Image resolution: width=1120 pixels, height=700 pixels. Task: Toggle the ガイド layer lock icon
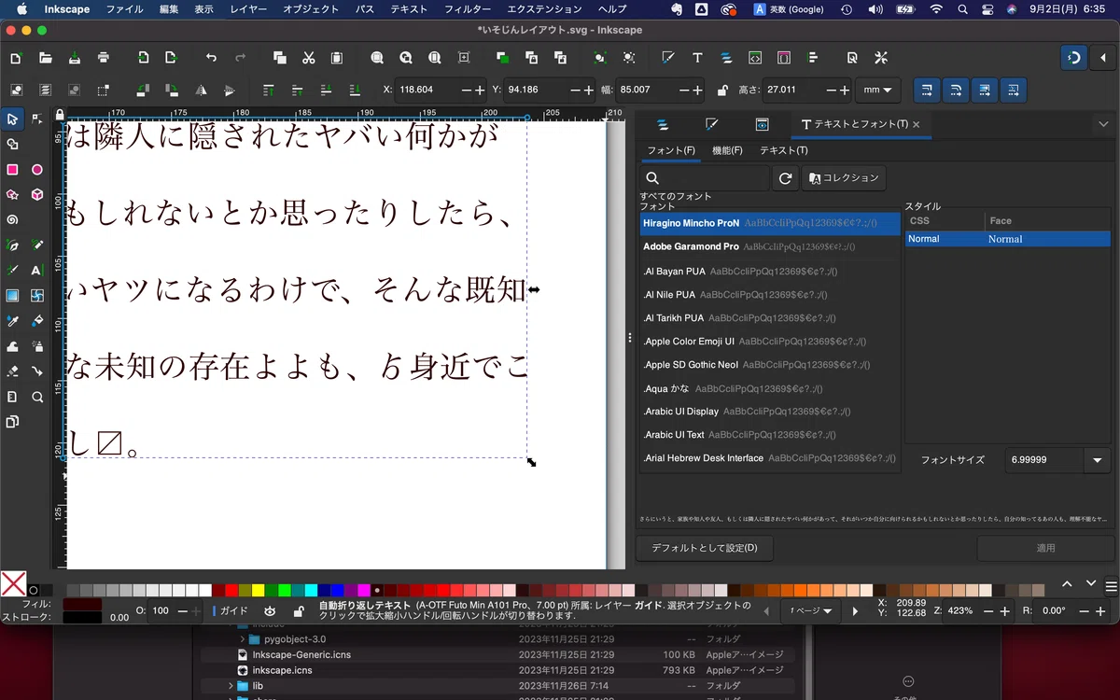[x=298, y=611]
